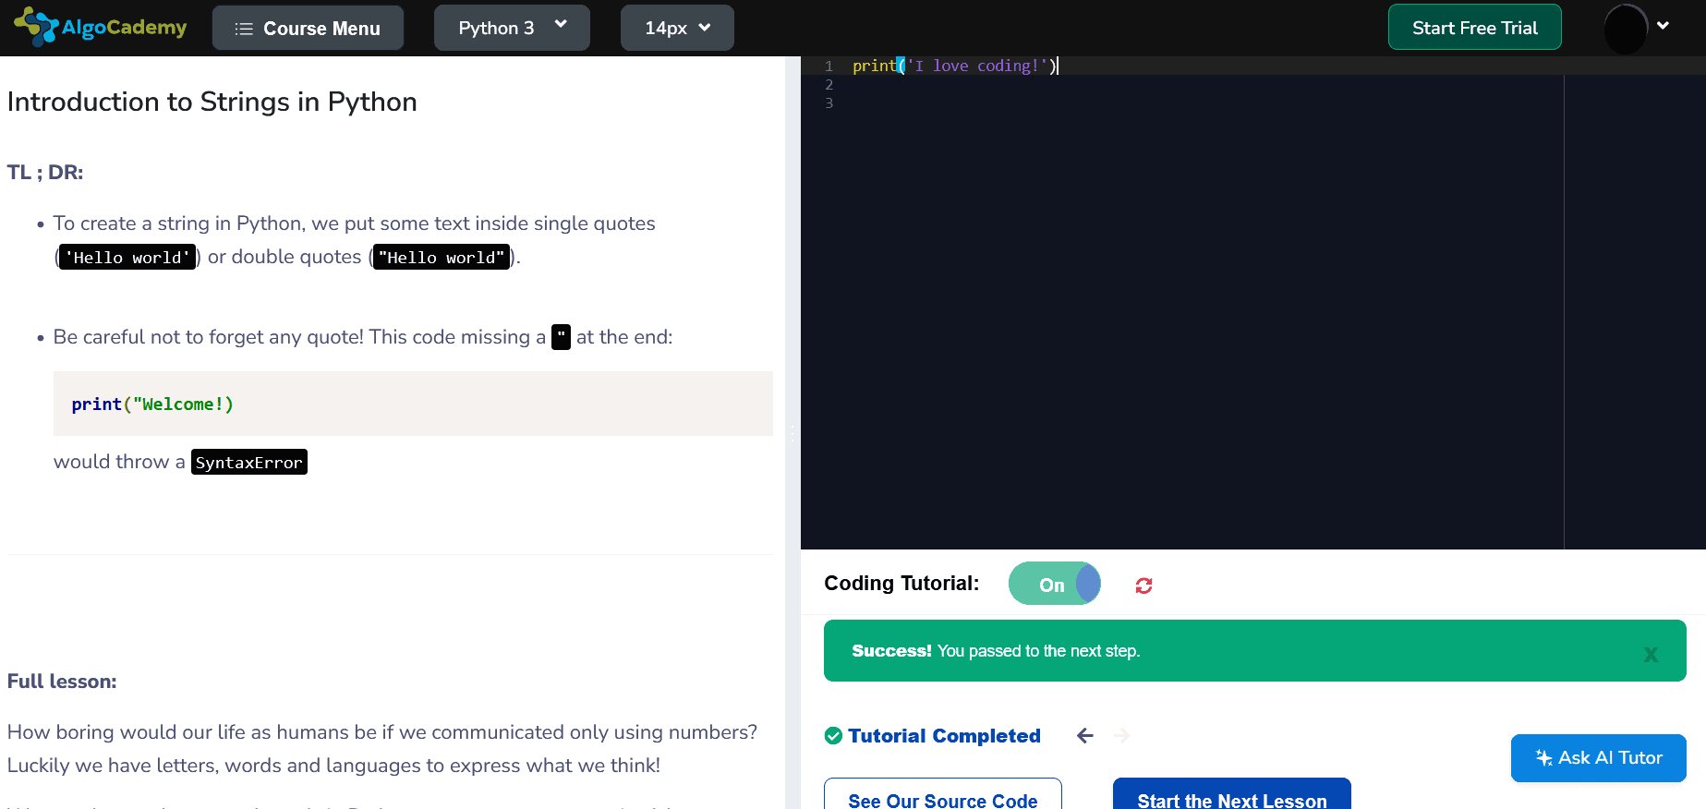
Task: Open See Our Source Code
Action: click(x=943, y=795)
